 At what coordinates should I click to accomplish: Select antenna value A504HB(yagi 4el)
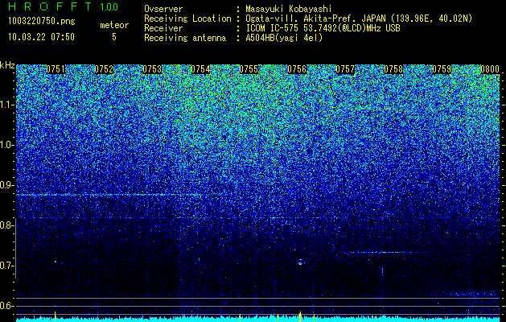coord(284,38)
